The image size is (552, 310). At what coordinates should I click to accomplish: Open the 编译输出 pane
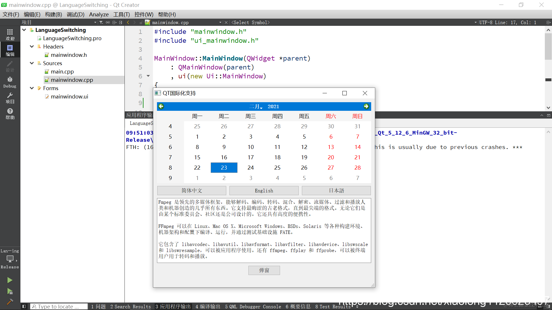[x=208, y=307]
